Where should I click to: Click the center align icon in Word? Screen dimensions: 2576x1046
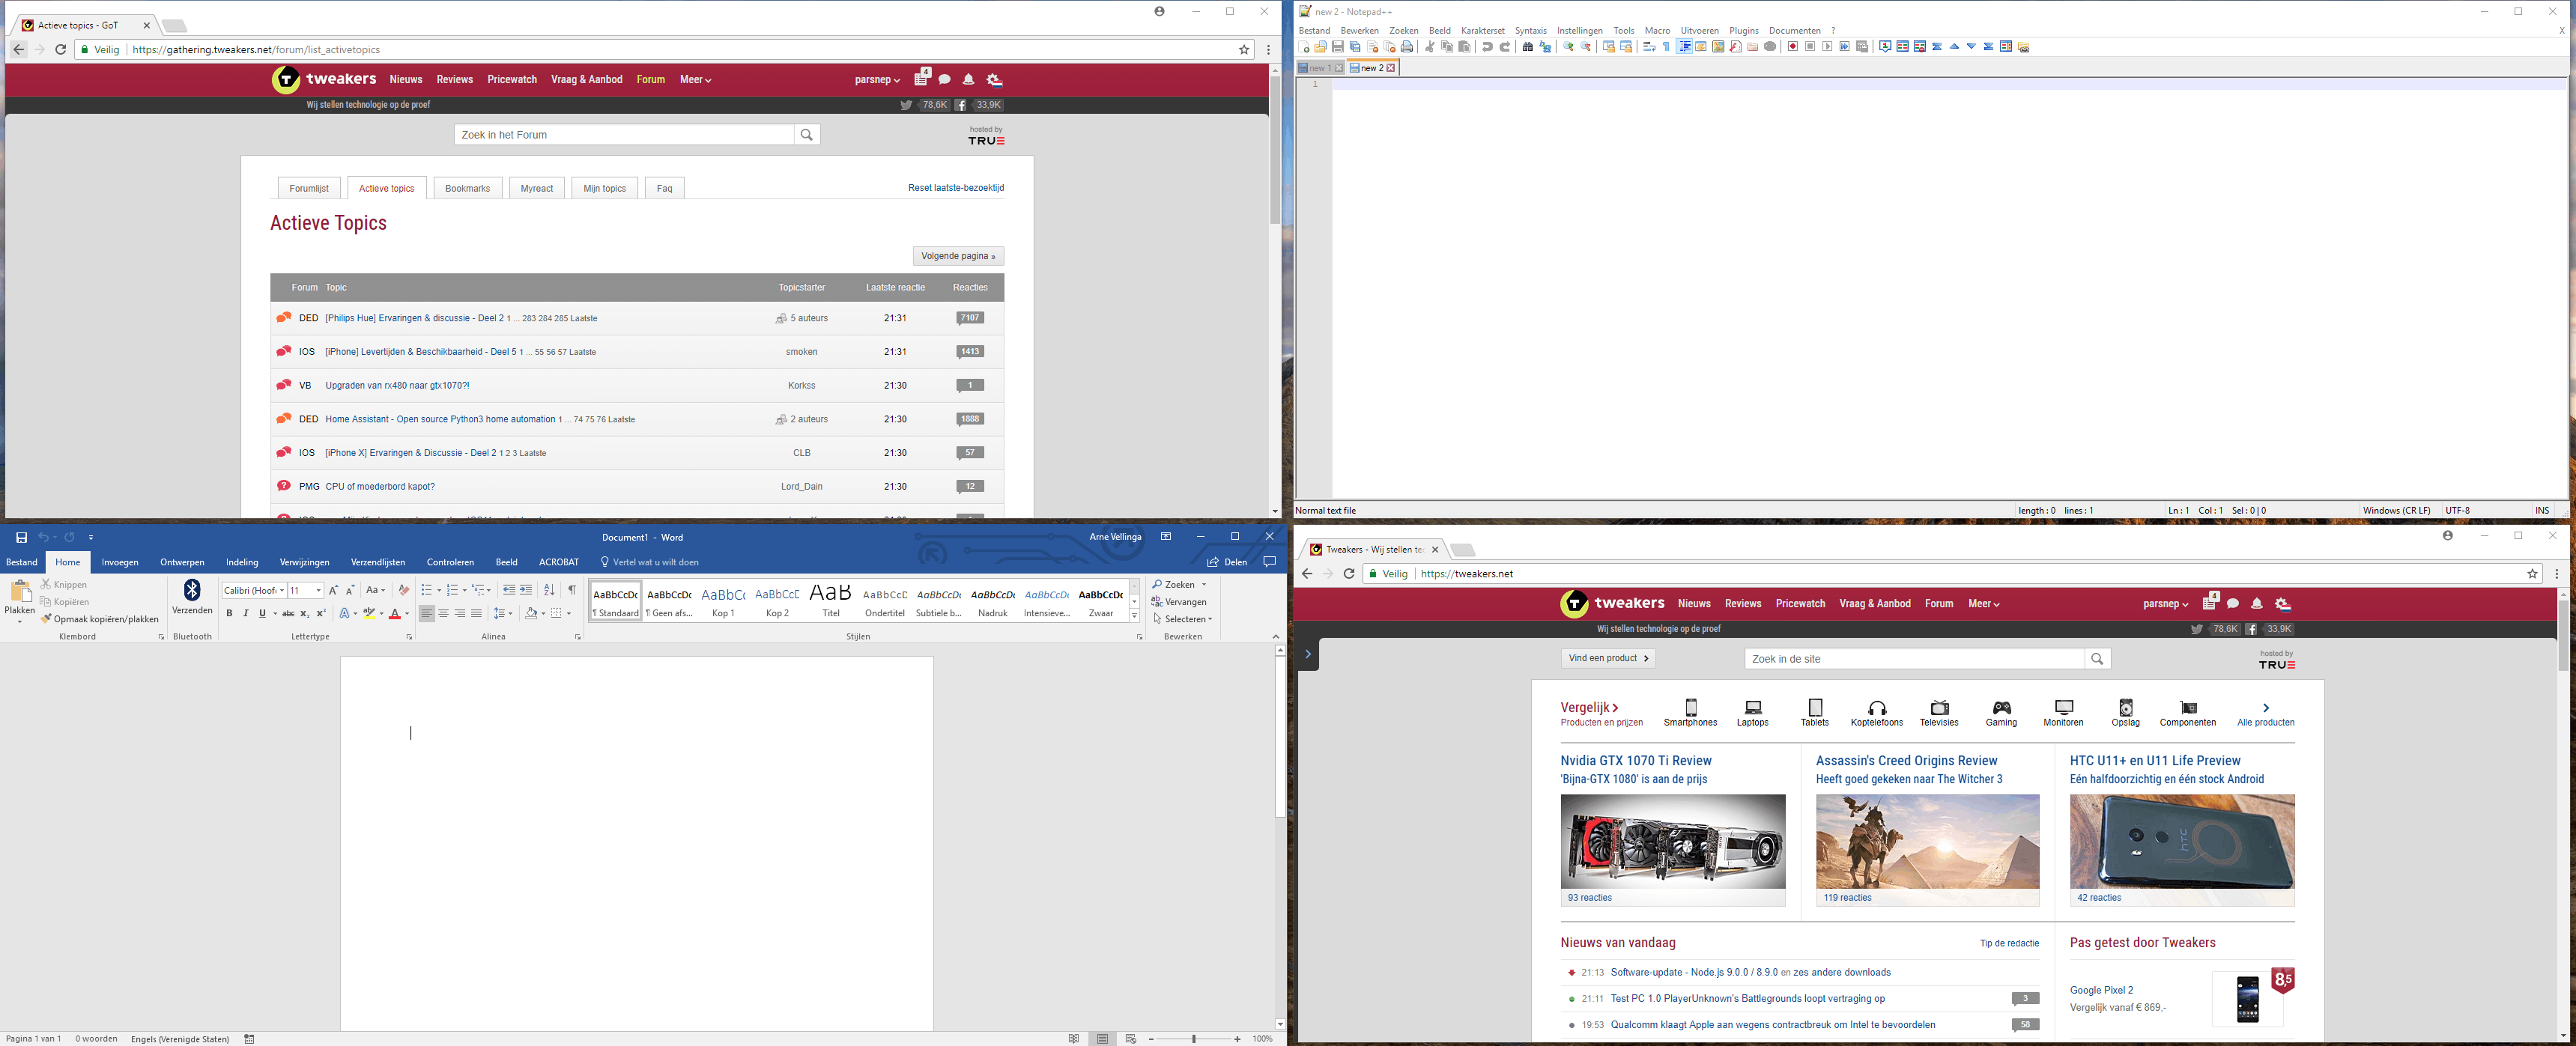click(443, 613)
